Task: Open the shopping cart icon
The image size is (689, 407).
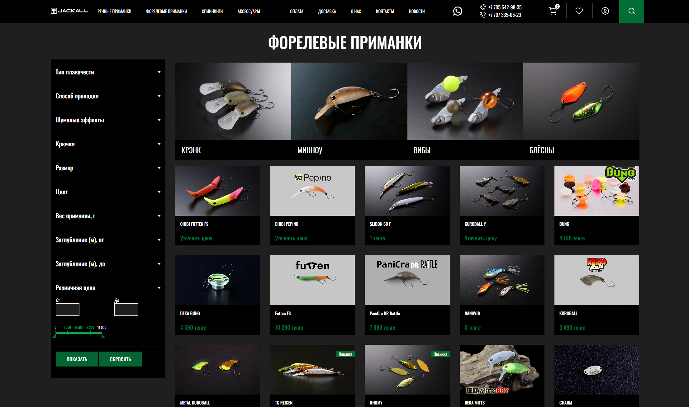Action: [x=553, y=11]
